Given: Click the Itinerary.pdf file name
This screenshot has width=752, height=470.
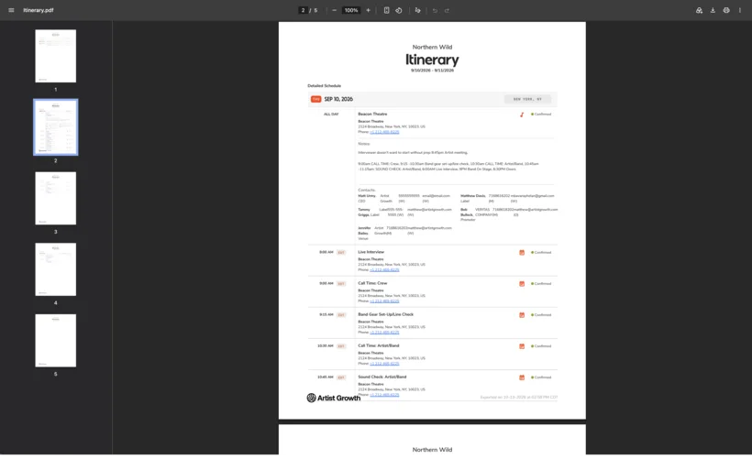Looking at the screenshot, I should pyautogui.click(x=39, y=10).
